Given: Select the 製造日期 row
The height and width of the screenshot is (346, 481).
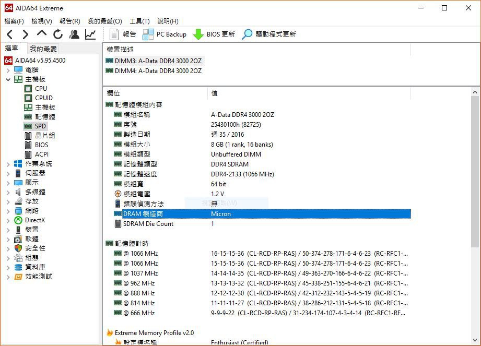Looking at the screenshot, I should [x=262, y=135].
